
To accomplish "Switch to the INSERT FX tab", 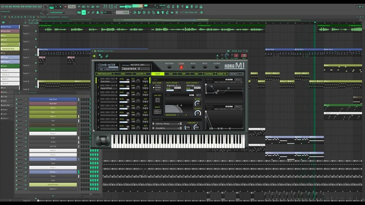I will (222, 74).
